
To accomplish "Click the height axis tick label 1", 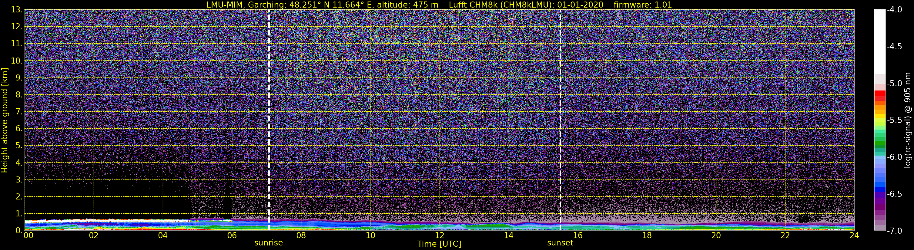I will (x=19, y=214).
